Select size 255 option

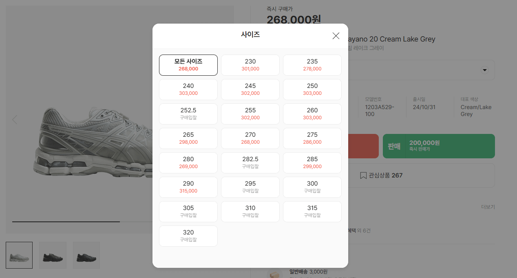(x=250, y=114)
